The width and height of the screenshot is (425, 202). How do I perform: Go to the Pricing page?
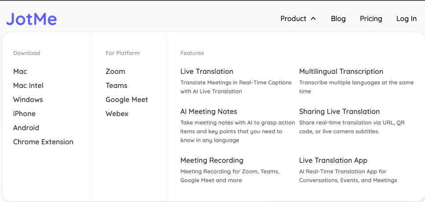[x=371, y=19]
